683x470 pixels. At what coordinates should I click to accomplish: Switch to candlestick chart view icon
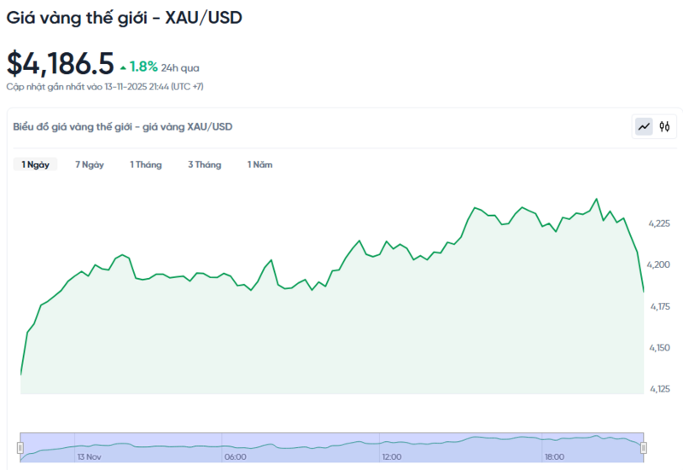665,127
